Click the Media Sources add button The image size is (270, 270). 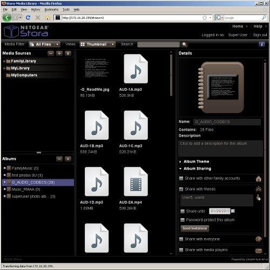tap(59, 53)
